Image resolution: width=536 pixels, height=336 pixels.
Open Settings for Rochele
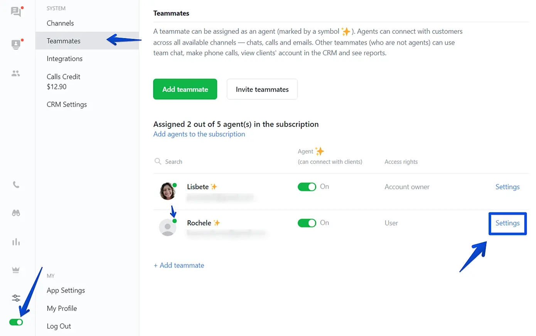[507, 223]
